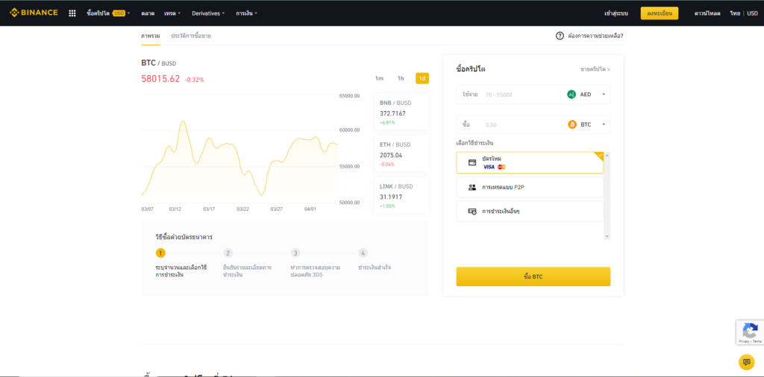Select step 1 circle in guide
Viewport: 764px width, 377px height.
click(x=161, y=253)
